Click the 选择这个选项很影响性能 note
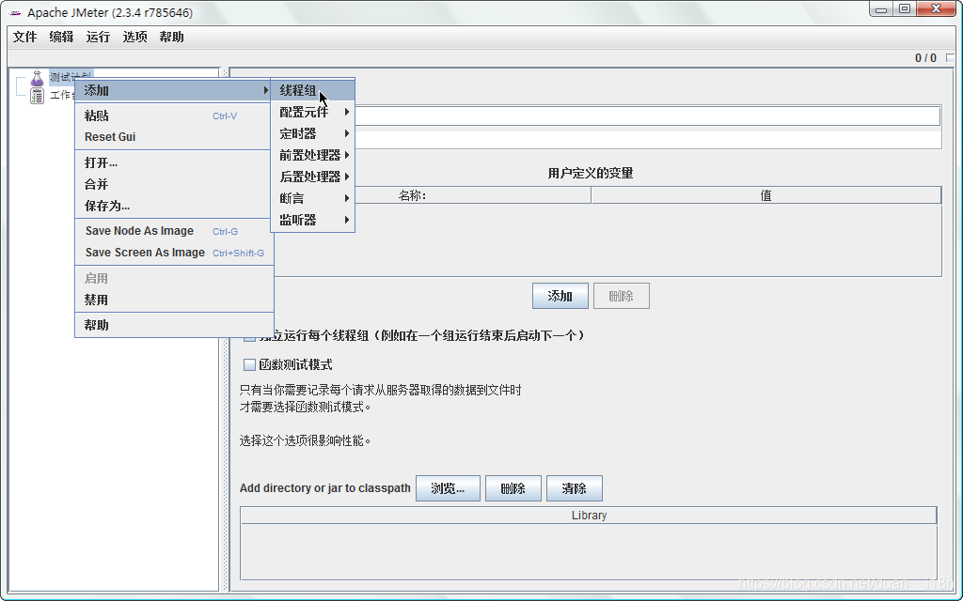 click(x=305, y=440)
